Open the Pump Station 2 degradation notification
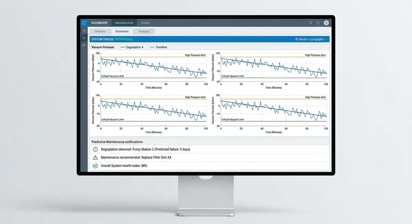The height and width of the screenshot is (224, 412). [x=209, y=149]
